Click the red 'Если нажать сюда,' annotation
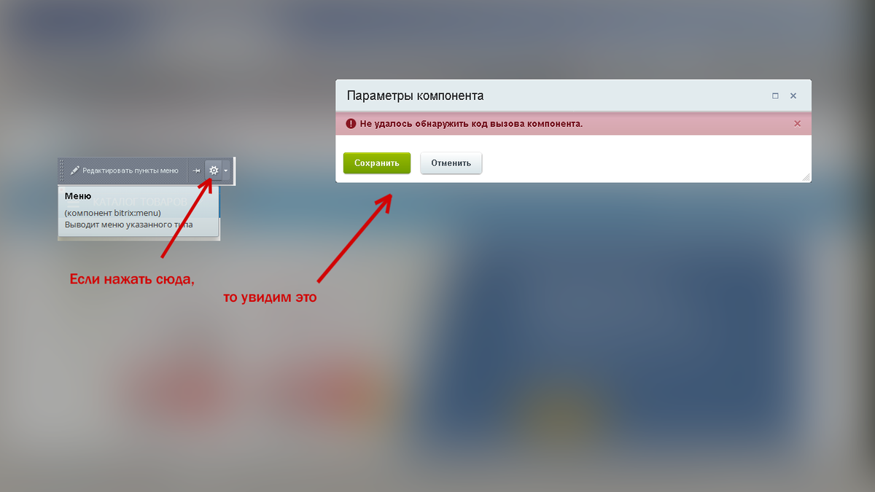The height and width of the screenshot is (492, 875). click(x=132, y=279)
